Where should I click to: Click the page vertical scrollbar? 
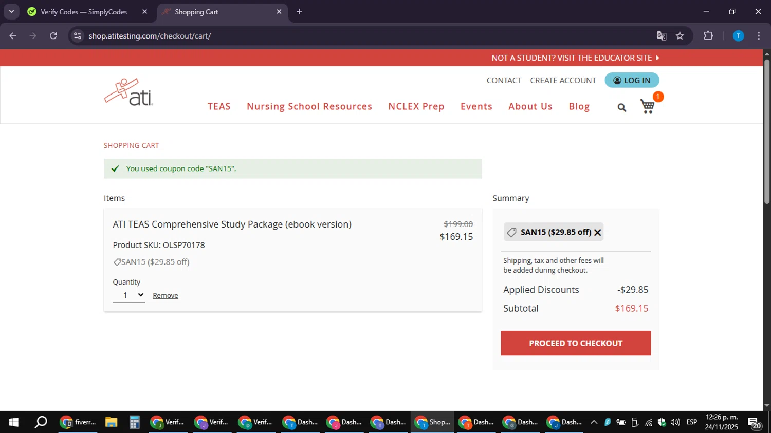766,132
